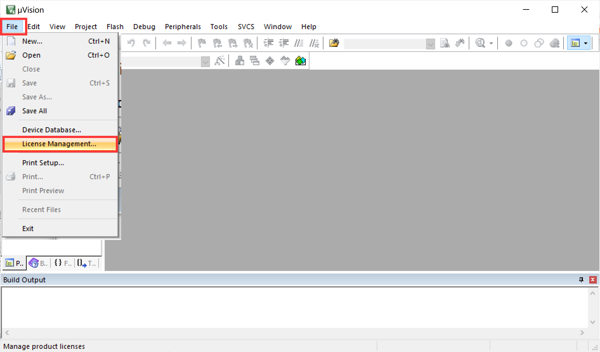The height and width of the screenshot is (352, 600).
Task: Click the Incremental Find binoculars icon
Action: (460, 43)
